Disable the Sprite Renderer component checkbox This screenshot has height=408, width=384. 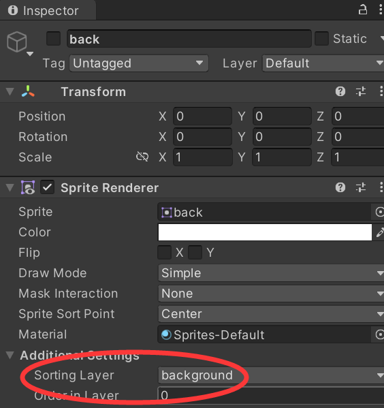click(47, 187)
